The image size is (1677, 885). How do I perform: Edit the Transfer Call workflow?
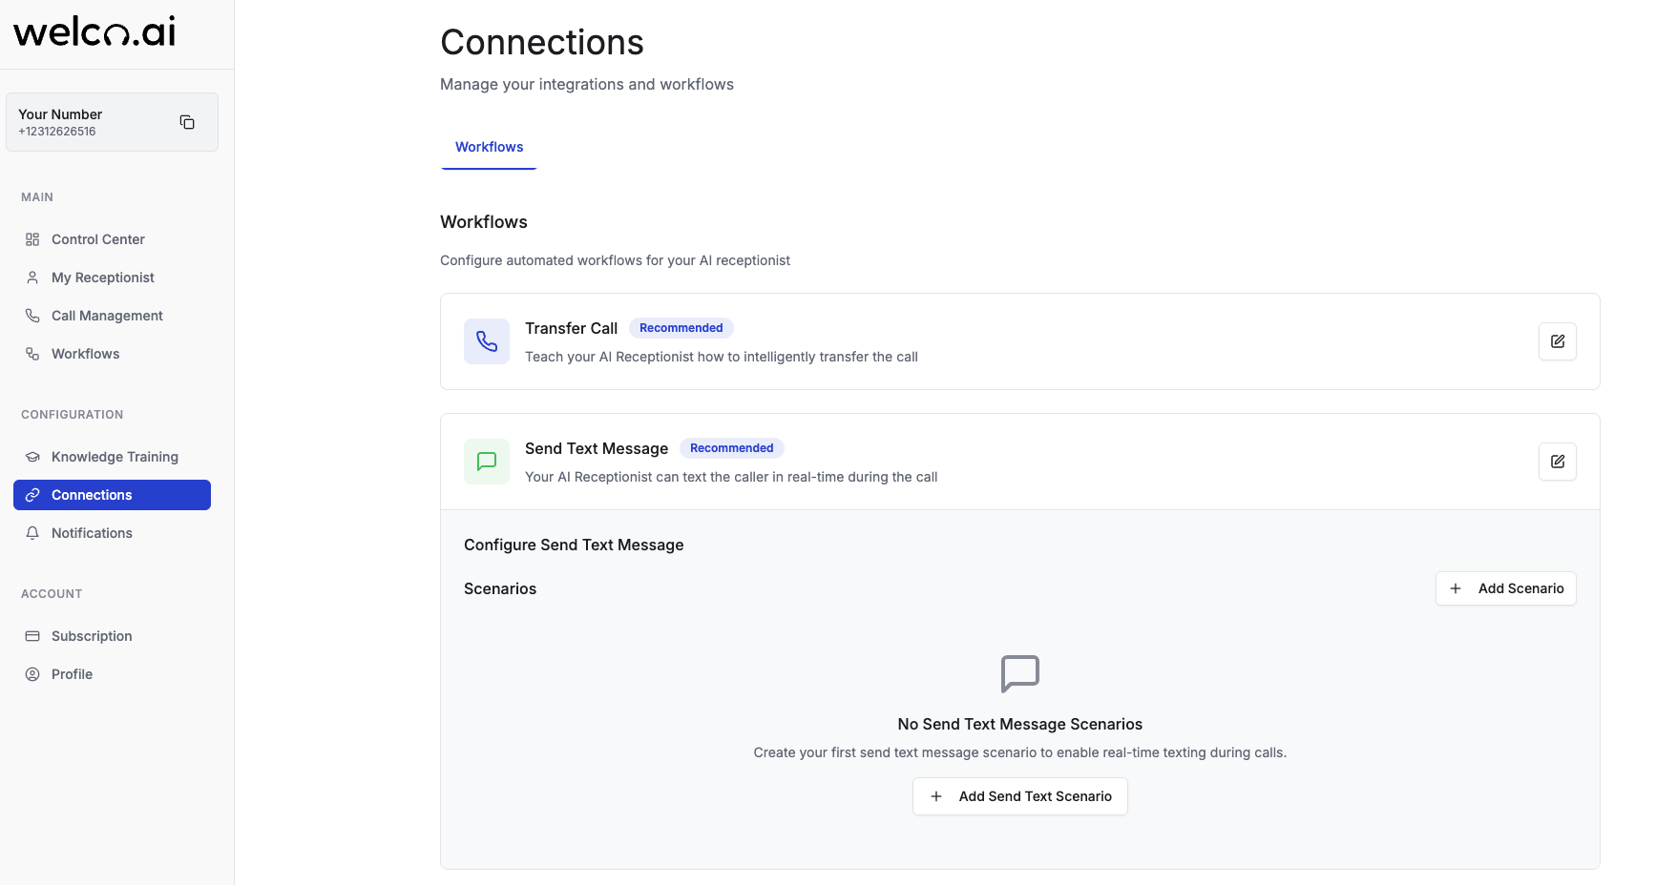pyautogui.click(x=1557, y=341)
